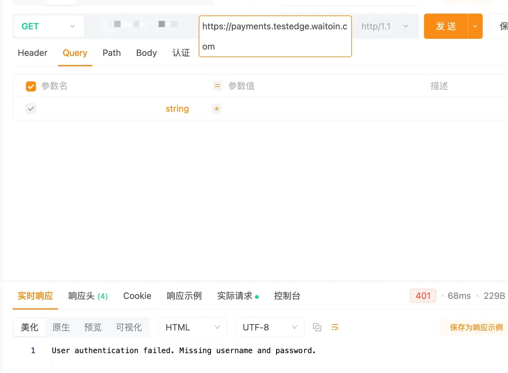Switch to the Body tab
The image size is (508, 373).
click(x=147, y=53)
